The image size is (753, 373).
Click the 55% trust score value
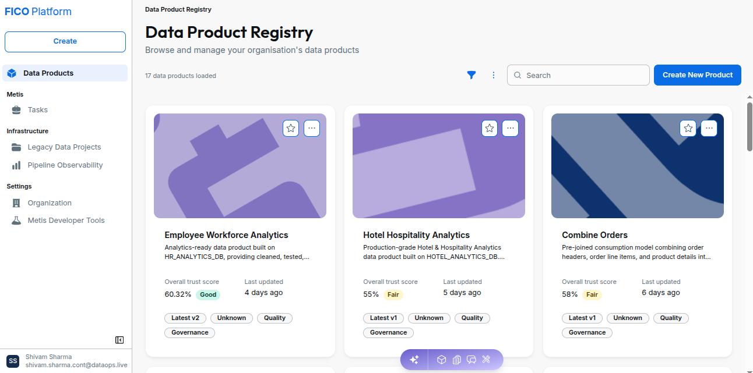(x=371, y=294)
